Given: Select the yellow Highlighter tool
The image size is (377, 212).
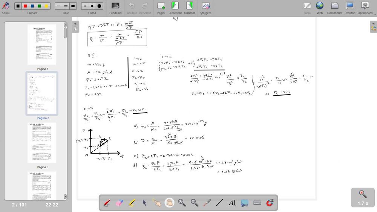Looking at the screenshot, I should tap(132, 203).
